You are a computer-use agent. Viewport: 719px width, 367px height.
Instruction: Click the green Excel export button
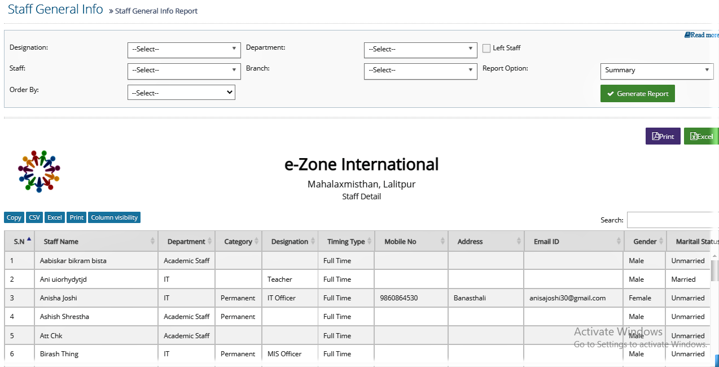[702, 136]
